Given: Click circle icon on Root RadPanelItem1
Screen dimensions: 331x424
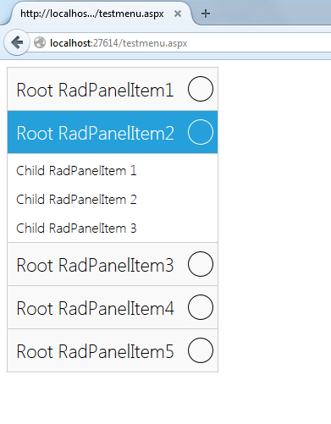Looking at the screenshot, I should (x=201, y=89).
